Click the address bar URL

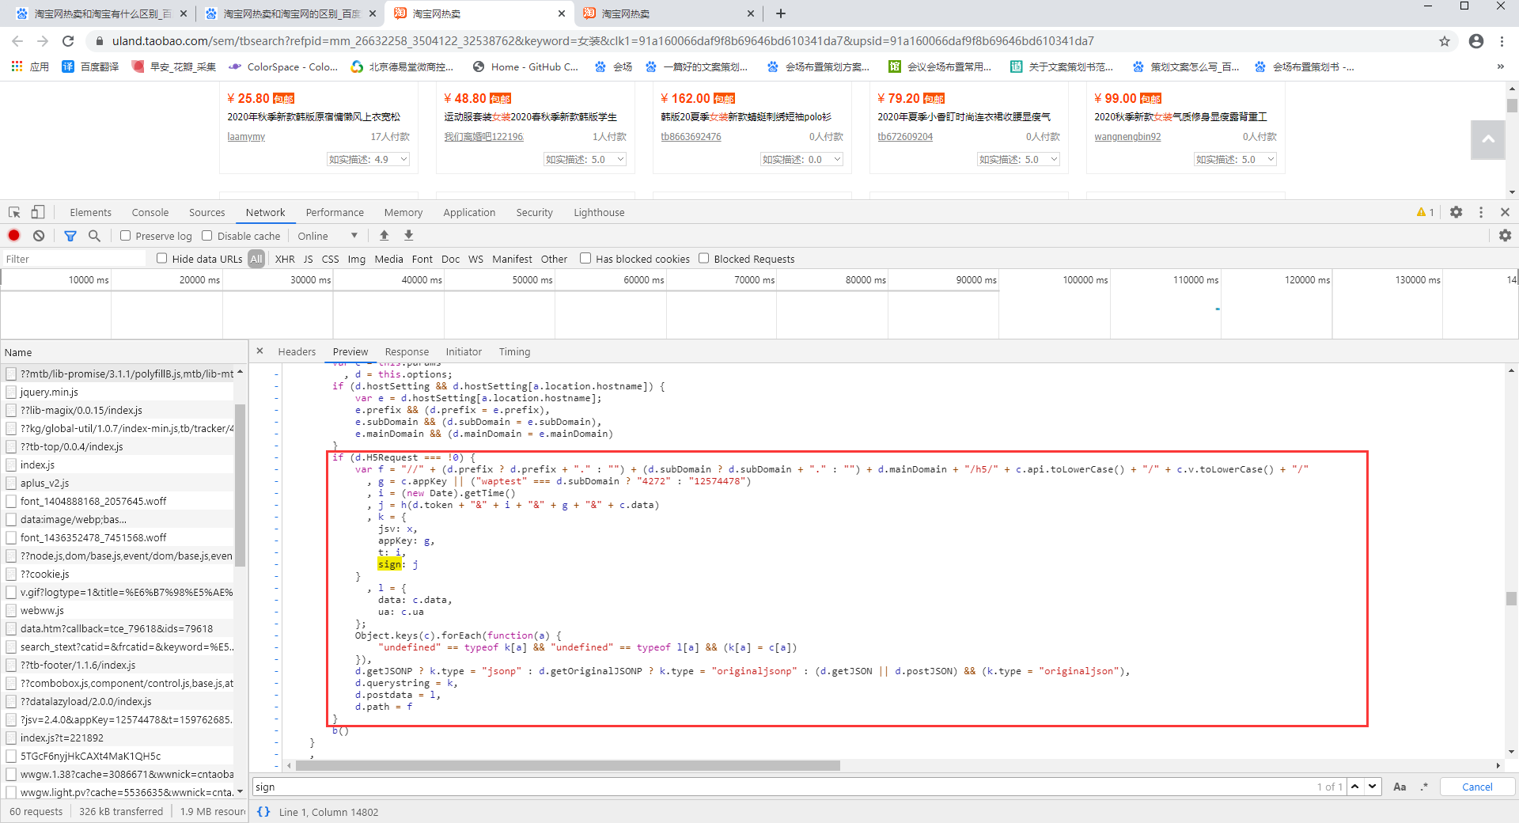(x=603, y=41)
